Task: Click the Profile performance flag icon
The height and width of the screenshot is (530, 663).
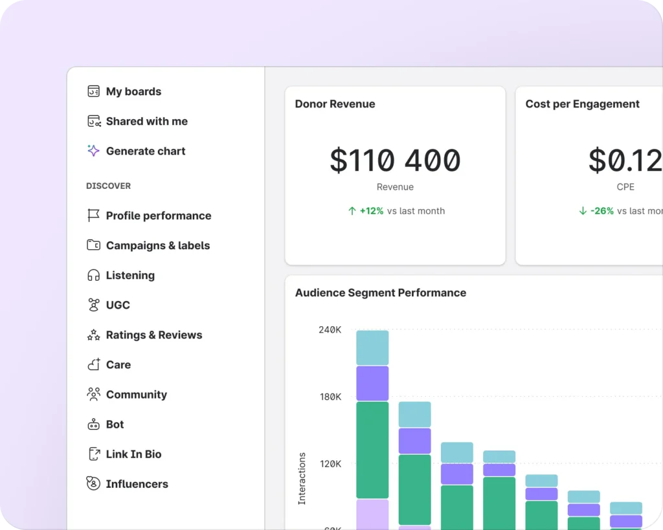Action: [x=93, y=215]
